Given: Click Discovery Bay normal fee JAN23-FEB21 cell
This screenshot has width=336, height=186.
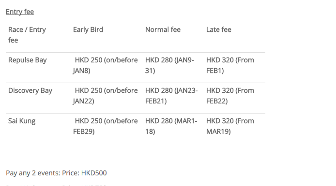Looking at the screenshot, I should click(171, 96).
